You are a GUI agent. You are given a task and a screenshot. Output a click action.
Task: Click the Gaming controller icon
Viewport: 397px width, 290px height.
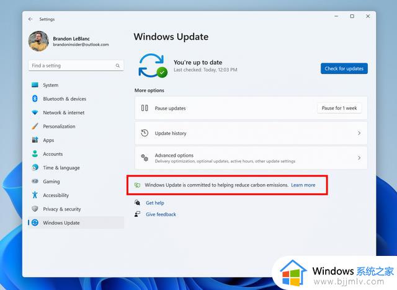point(35,182)
